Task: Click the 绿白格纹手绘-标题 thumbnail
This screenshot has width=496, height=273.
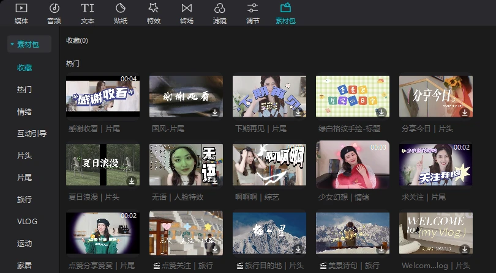Action: [x=352, y=96]
